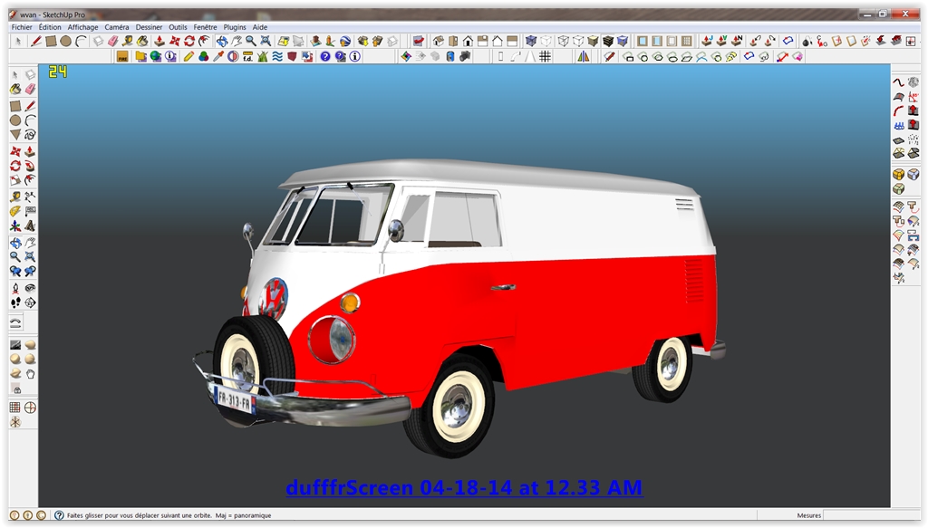Open the Plugins menu
Viewport: 928px width, 528px height.
click(235, 27)
